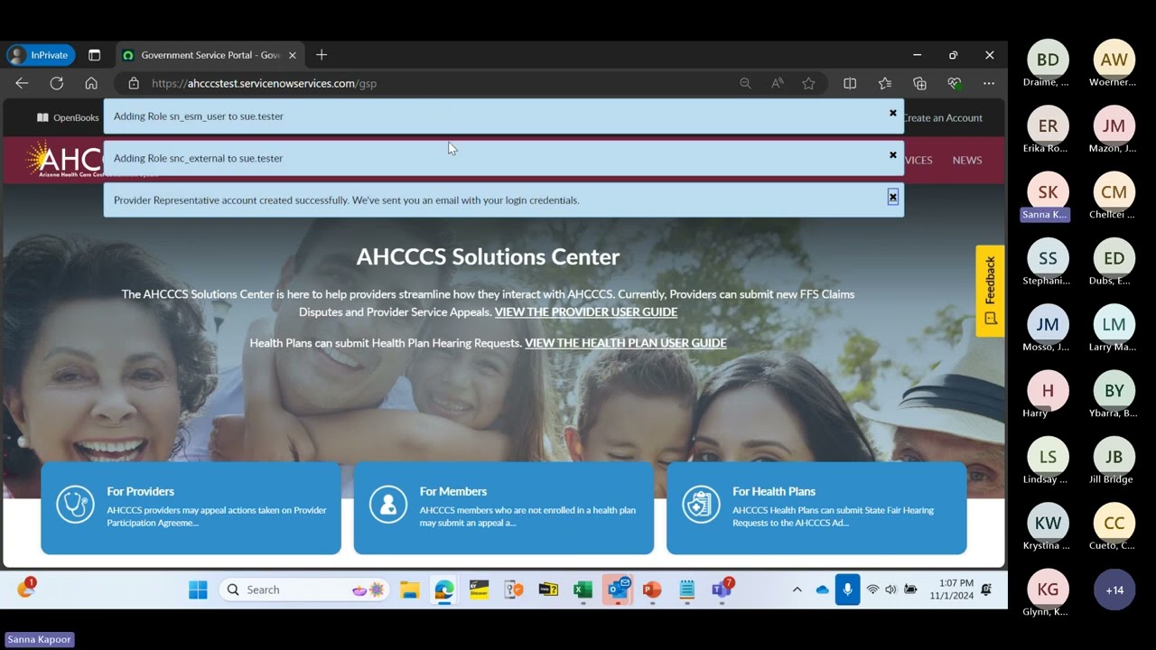
Task: Open the Browser essentials heart icon
Action: (x=955, y=83)
